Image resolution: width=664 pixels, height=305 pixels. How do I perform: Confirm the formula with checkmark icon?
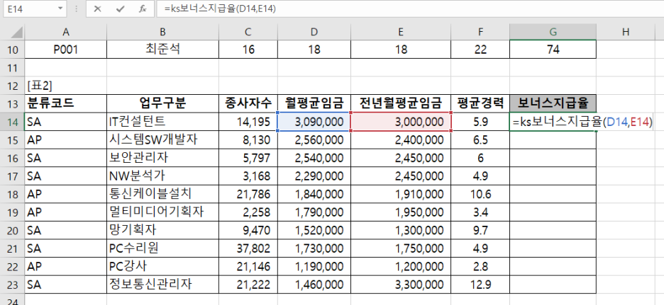(x=120, y=8)
